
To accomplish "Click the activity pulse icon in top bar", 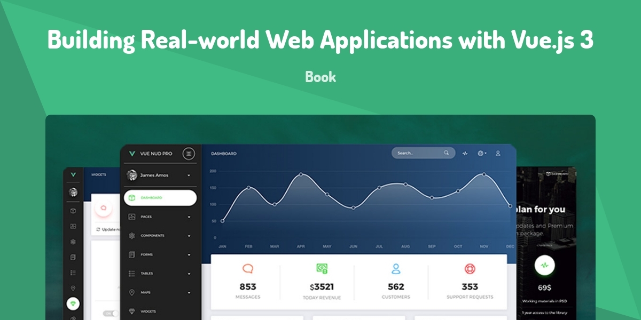I will [x=465, y=153].
